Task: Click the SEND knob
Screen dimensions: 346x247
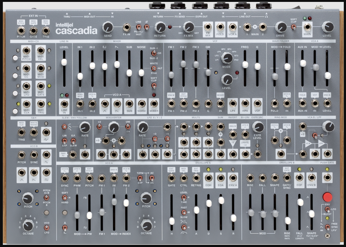Action: [x=108, y=27]
